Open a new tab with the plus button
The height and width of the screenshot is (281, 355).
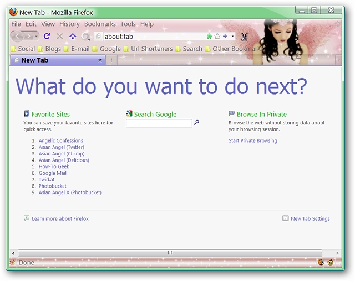click(111, 60)
